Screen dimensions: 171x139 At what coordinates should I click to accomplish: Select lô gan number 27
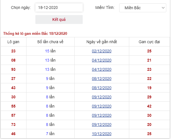tap(13, 79)
